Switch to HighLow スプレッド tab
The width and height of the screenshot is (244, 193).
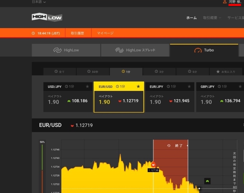(x=135, y=50)
